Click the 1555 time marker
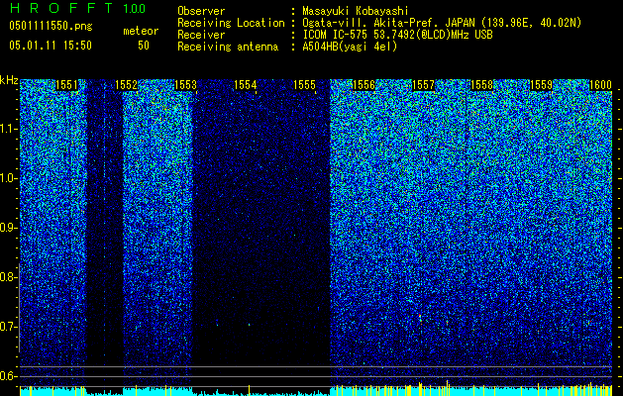 pyautogui.click(x=305, y=85)
